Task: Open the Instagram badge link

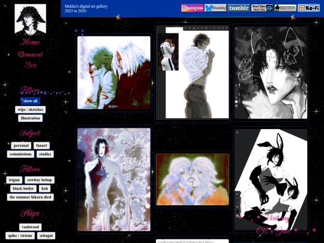Action: coord(192,8)
